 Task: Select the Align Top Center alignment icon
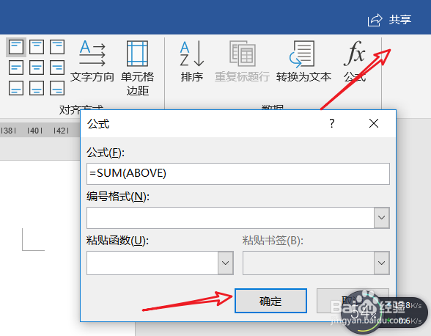pos(37,47)
